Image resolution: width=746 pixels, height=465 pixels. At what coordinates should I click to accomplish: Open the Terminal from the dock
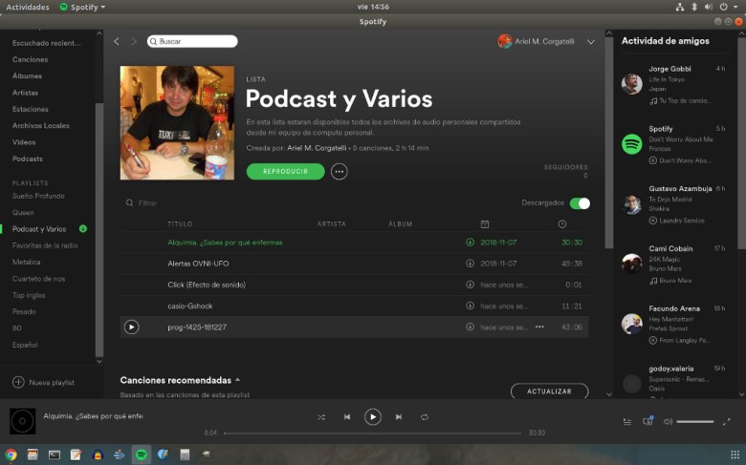click(x=55, y=454)
